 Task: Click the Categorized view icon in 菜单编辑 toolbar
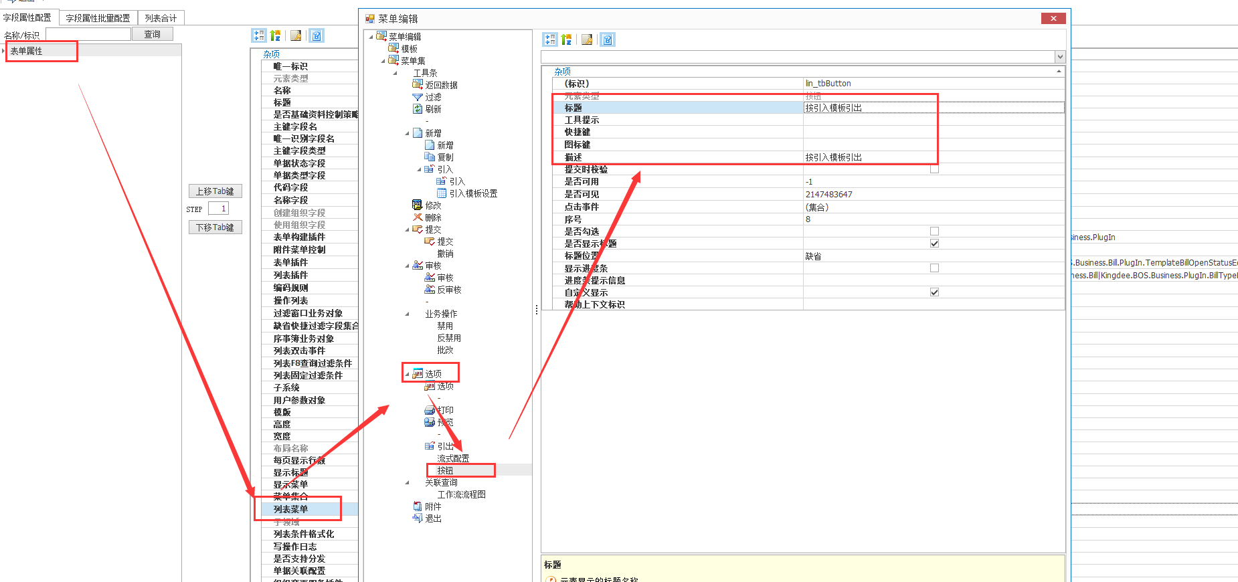(x=550, y=39)
